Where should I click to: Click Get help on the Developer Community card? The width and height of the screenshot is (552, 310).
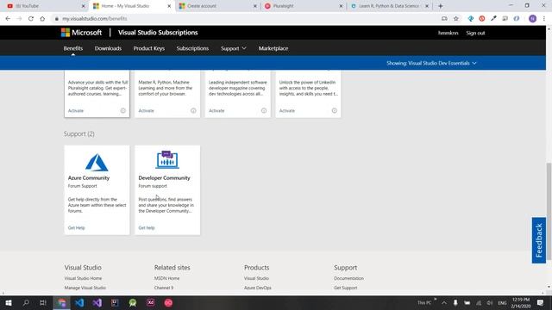[x=147, y=227]
